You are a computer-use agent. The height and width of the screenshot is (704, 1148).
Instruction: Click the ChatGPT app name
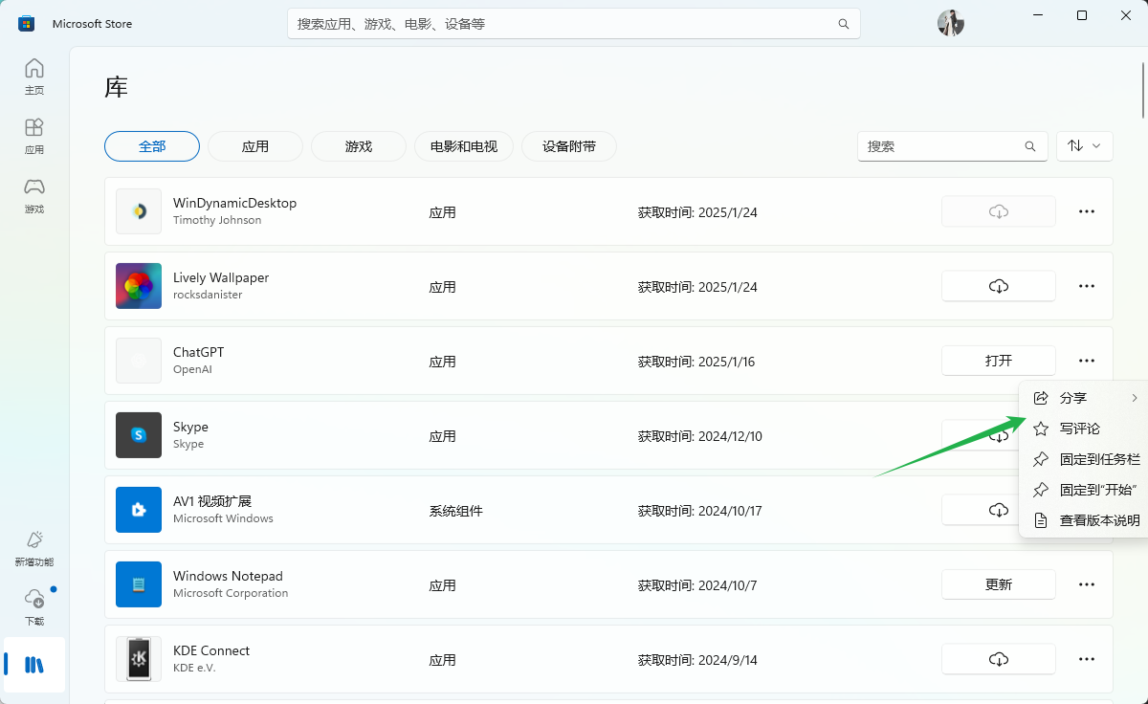198,352
